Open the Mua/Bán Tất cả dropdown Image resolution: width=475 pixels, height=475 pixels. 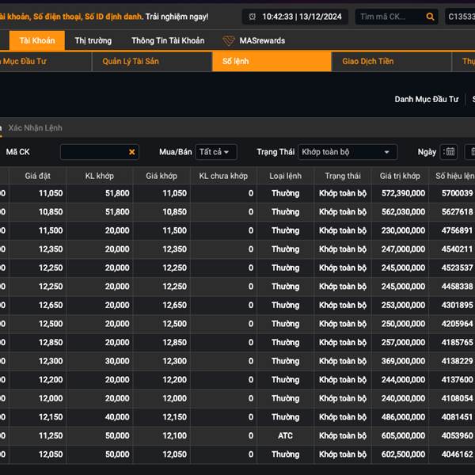[x=216, y=152]
